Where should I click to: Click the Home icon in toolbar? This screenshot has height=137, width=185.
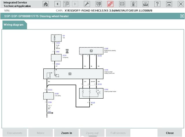(46, 4)
